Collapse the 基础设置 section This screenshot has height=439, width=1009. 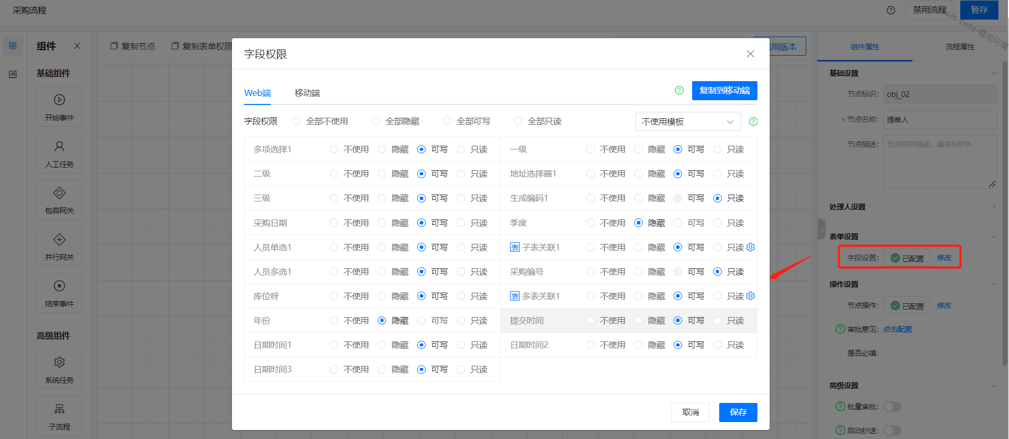click(993, 73)
